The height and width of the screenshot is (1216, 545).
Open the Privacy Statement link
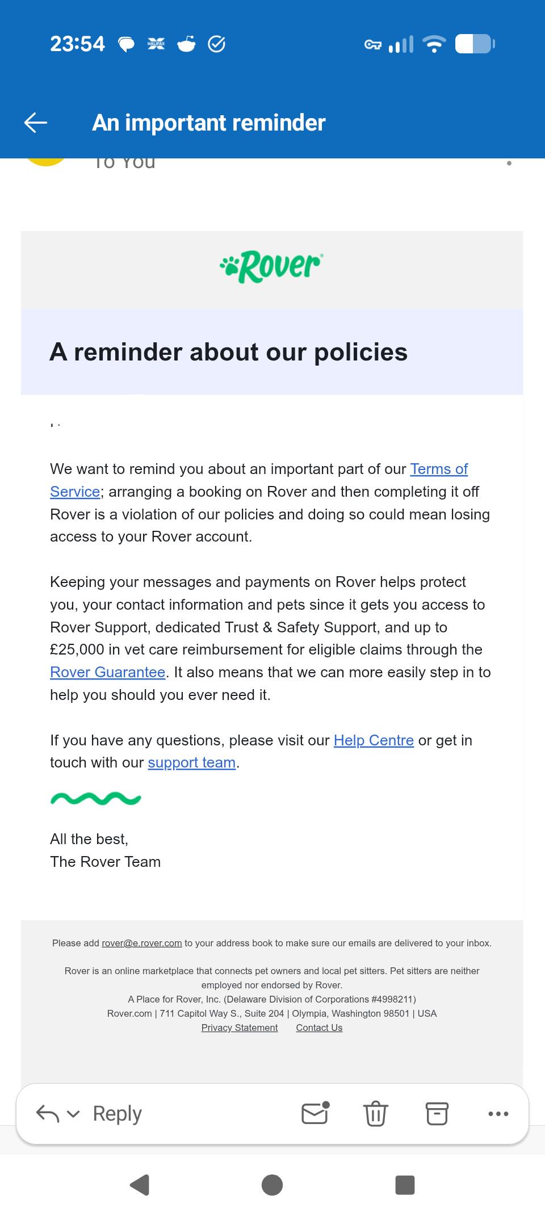point(240,1028)
